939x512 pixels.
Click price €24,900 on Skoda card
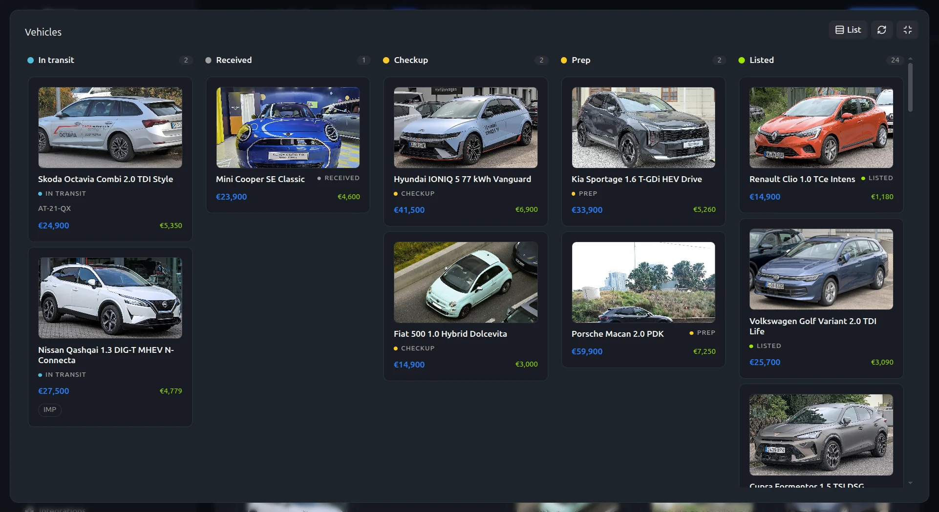pos(54,225)
